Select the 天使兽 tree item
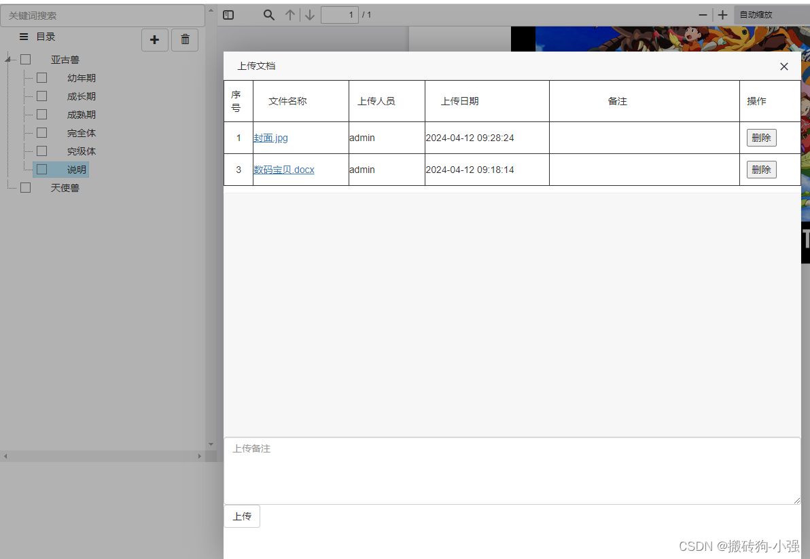810x559 pixels. (x=65, y=188)
